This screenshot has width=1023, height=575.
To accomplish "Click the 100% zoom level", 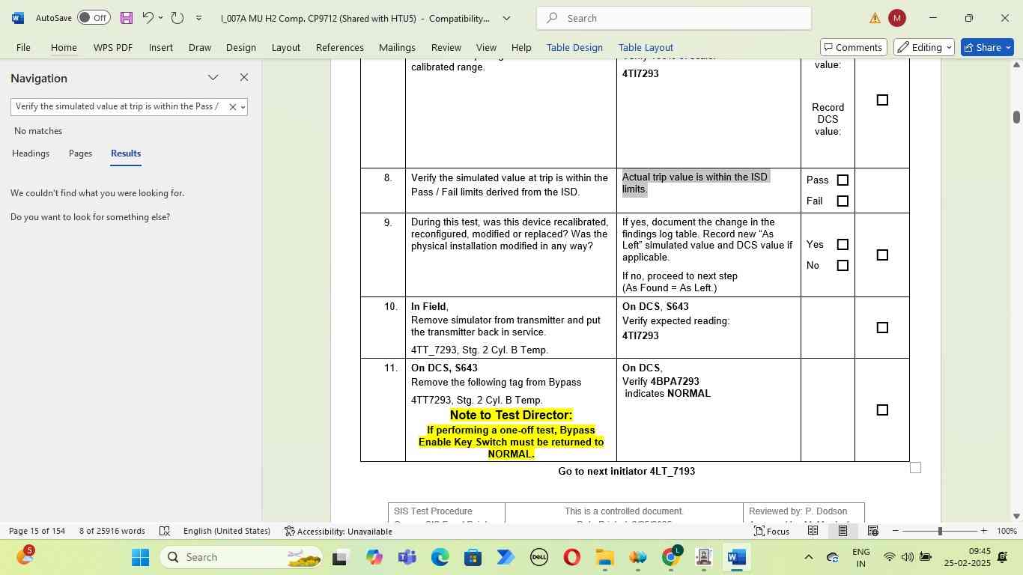I will point(1007,531).
